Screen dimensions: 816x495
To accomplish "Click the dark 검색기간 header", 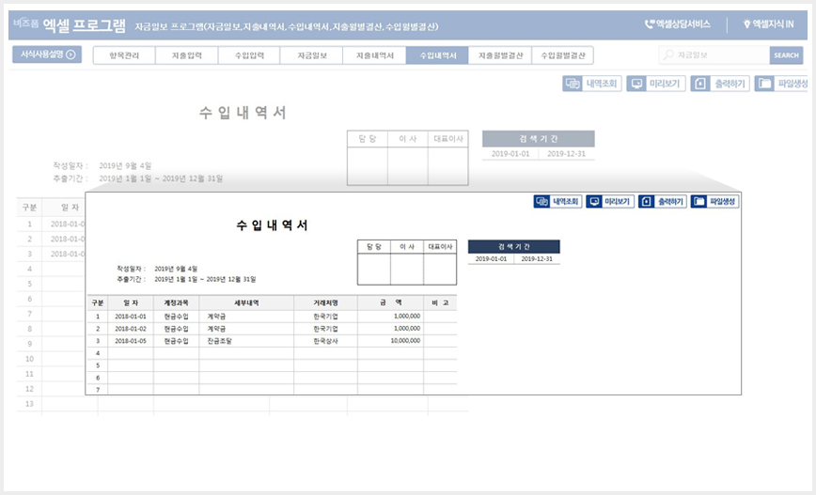I will click(513, 246).
